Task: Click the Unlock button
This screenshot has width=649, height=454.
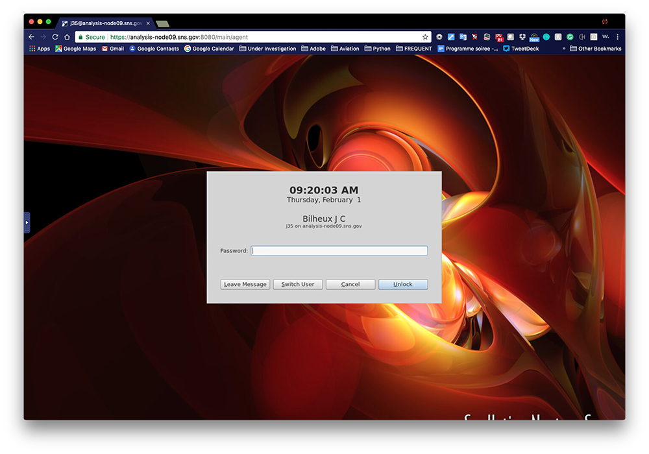Action: (x=403, y=284)
